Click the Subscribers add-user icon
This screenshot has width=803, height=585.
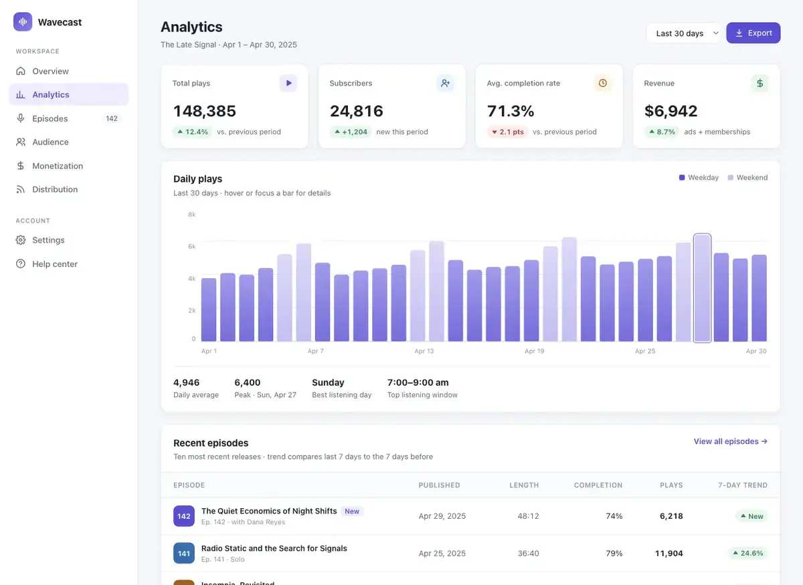pyautogui.click(x=446, y=84)
